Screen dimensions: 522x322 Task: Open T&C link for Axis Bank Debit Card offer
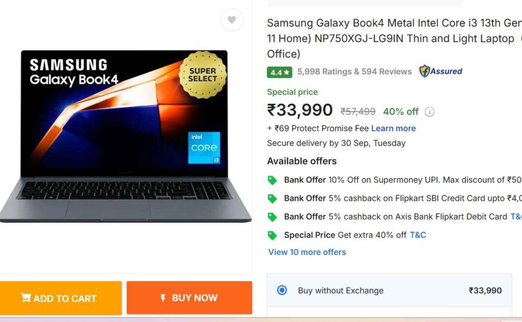tap(515, 217)
